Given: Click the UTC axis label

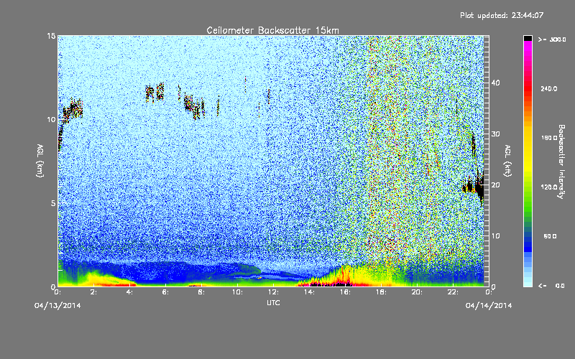Looking at the screenshot, I should click(273, 303).
